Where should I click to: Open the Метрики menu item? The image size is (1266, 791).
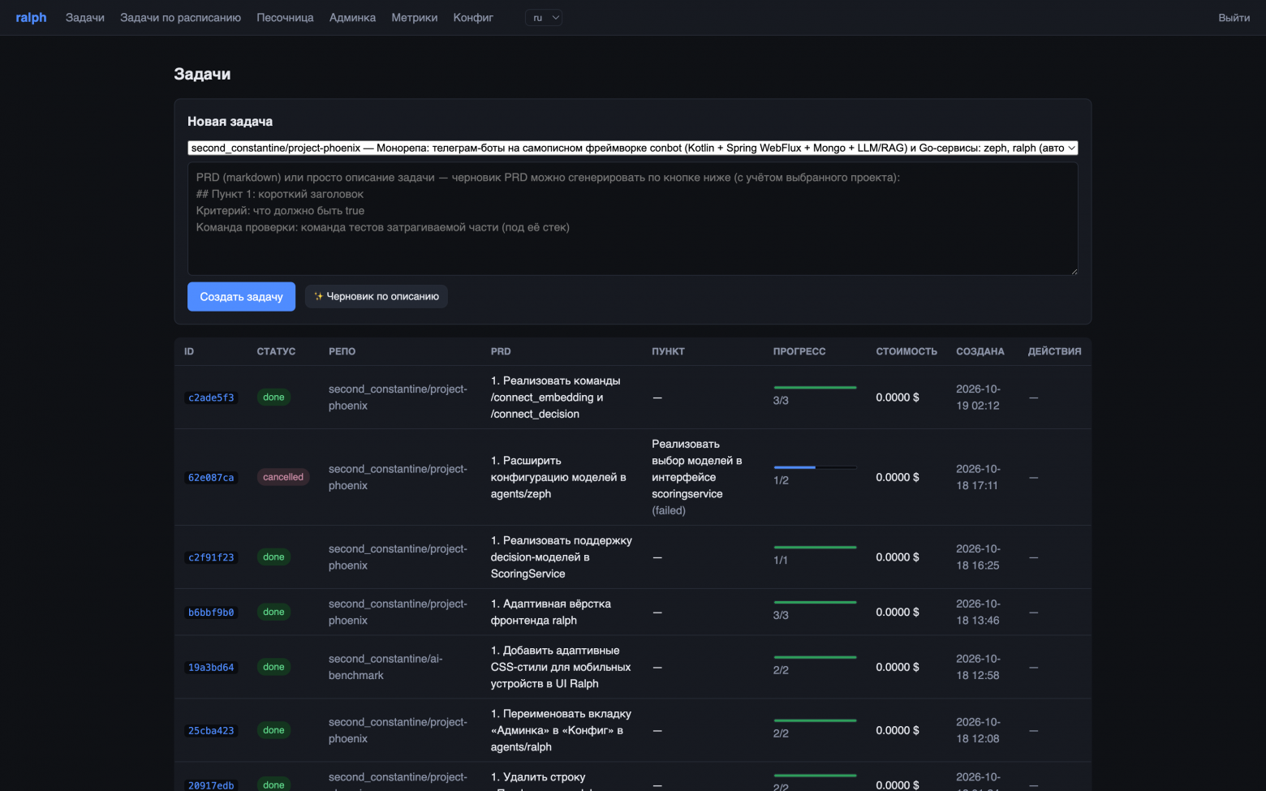(414, 17)
